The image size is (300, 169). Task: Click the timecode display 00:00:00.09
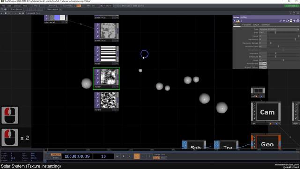click(x=77, y=156)
